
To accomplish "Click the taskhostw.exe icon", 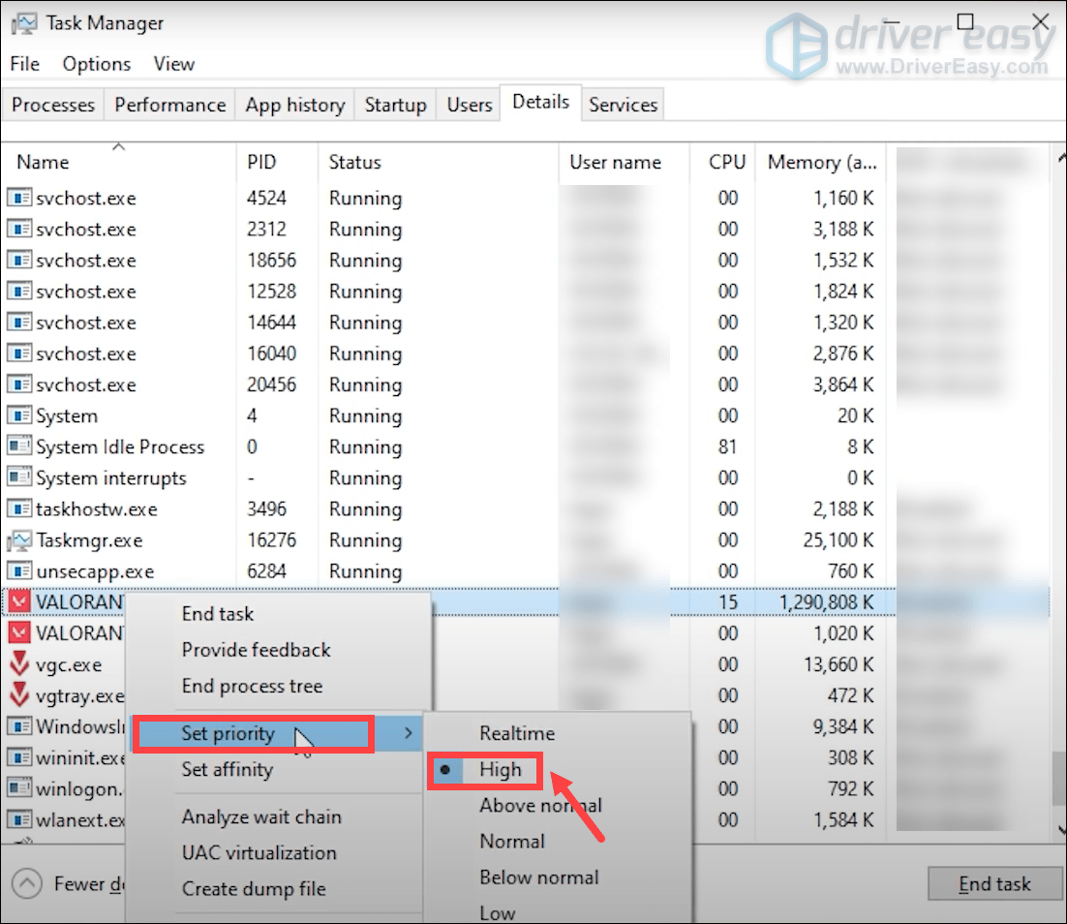I will click(19, 508).
